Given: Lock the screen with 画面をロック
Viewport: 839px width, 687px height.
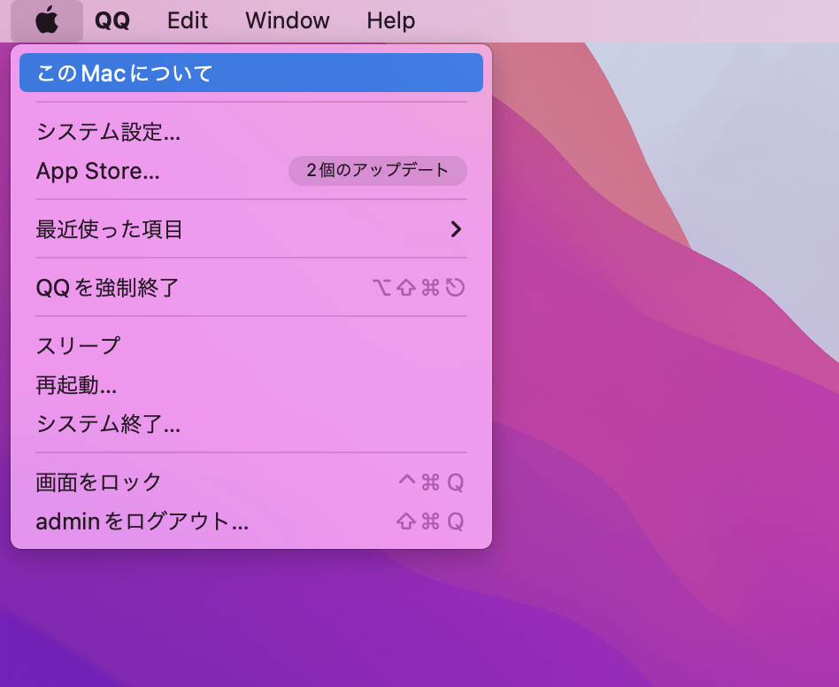Looking at the screenshot, I should click(93, 482).
